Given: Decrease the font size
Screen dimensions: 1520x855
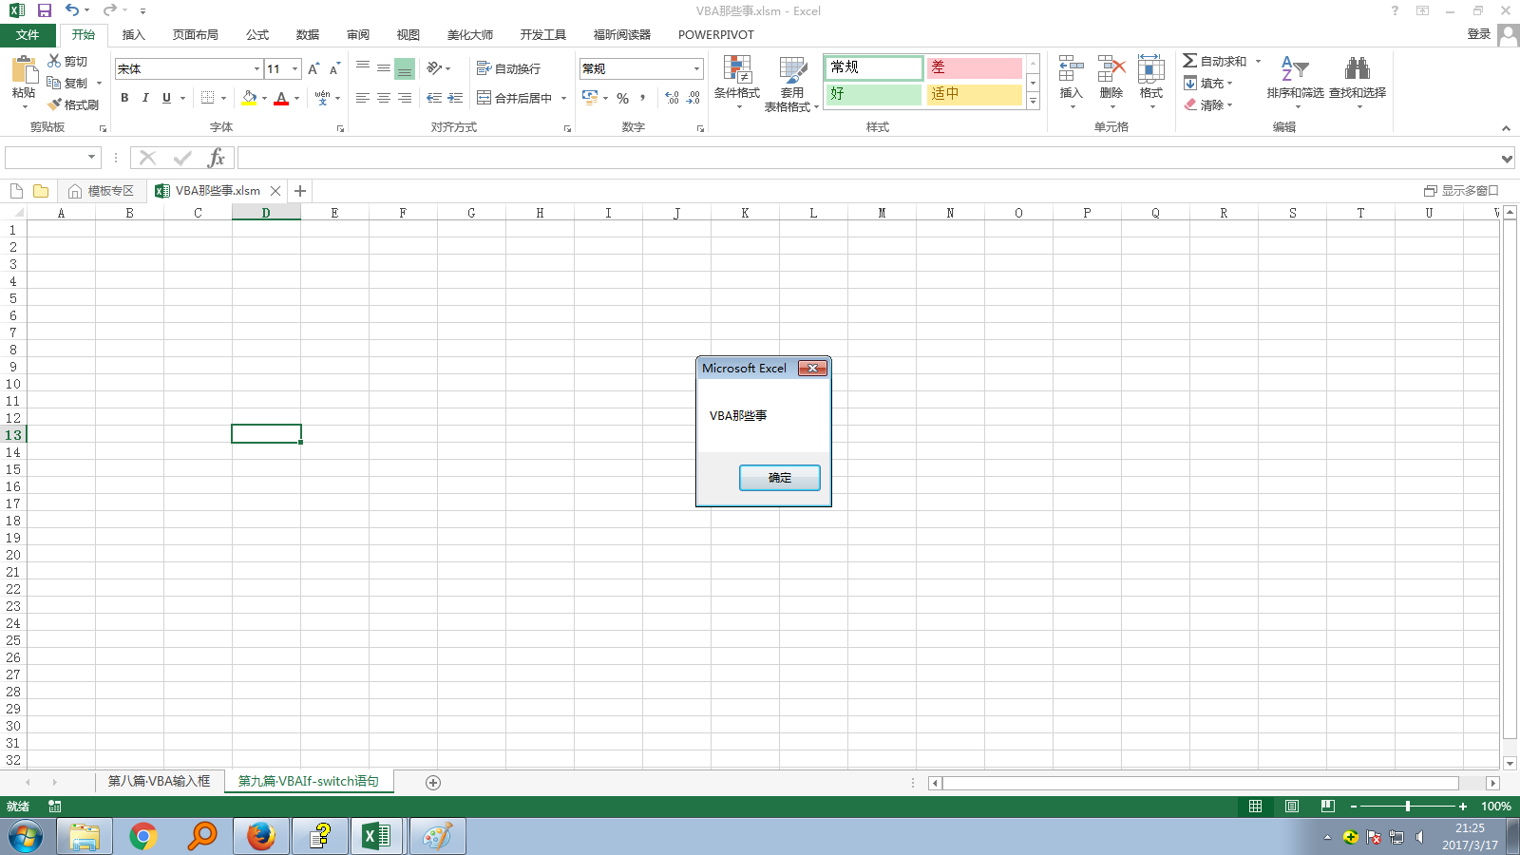Looking at the screenshot, I should click(x=334, y=68).
